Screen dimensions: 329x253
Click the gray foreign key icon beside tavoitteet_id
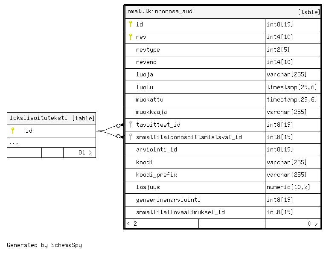tap(131, 125)
